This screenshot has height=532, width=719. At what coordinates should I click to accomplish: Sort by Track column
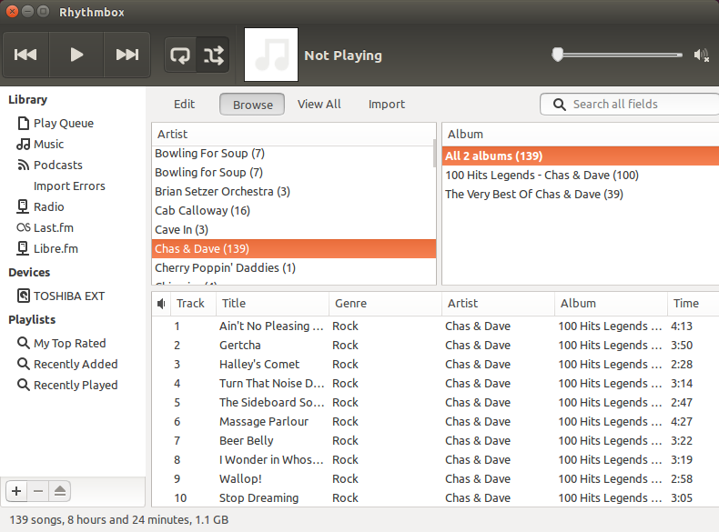click(x=194, y=304)
